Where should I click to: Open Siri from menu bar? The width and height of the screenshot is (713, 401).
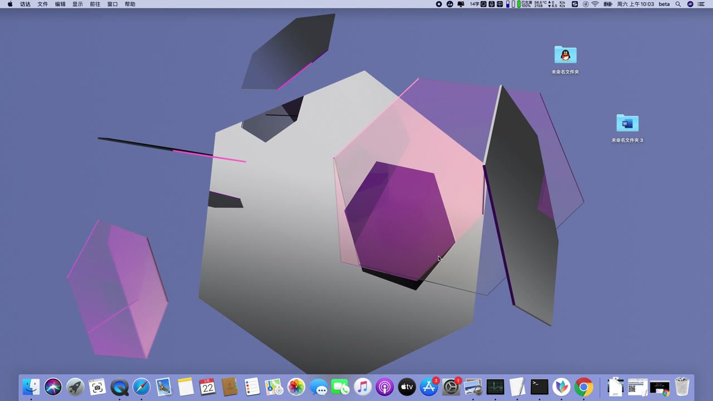pyautogui.click(x=690, y=4)
